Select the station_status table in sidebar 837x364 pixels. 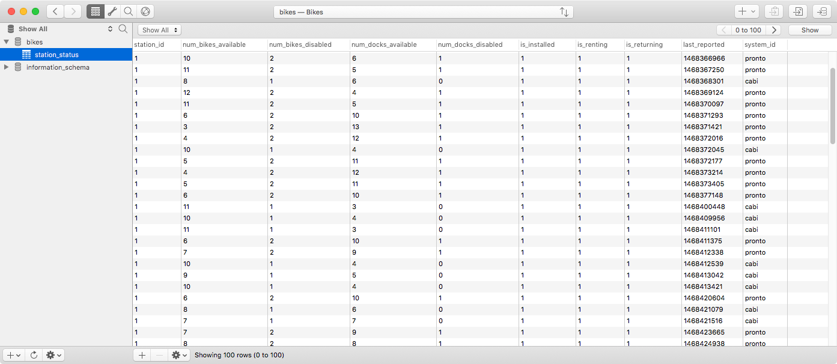[66, 55]
